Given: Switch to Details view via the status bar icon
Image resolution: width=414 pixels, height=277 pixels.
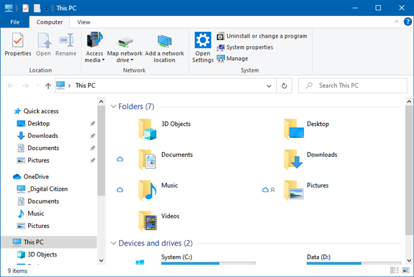Looking at the screenshot, I should (x=394, y=270).
